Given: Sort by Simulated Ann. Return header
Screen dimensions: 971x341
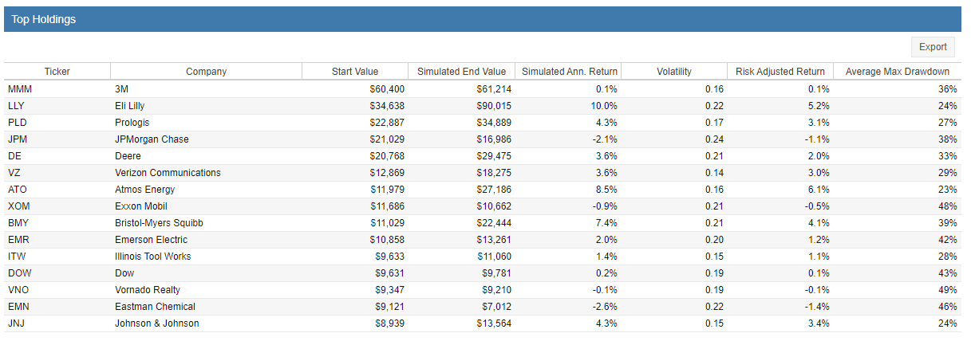Looking at the screenshot, I should pyautogui.click(x=569, y=72).
